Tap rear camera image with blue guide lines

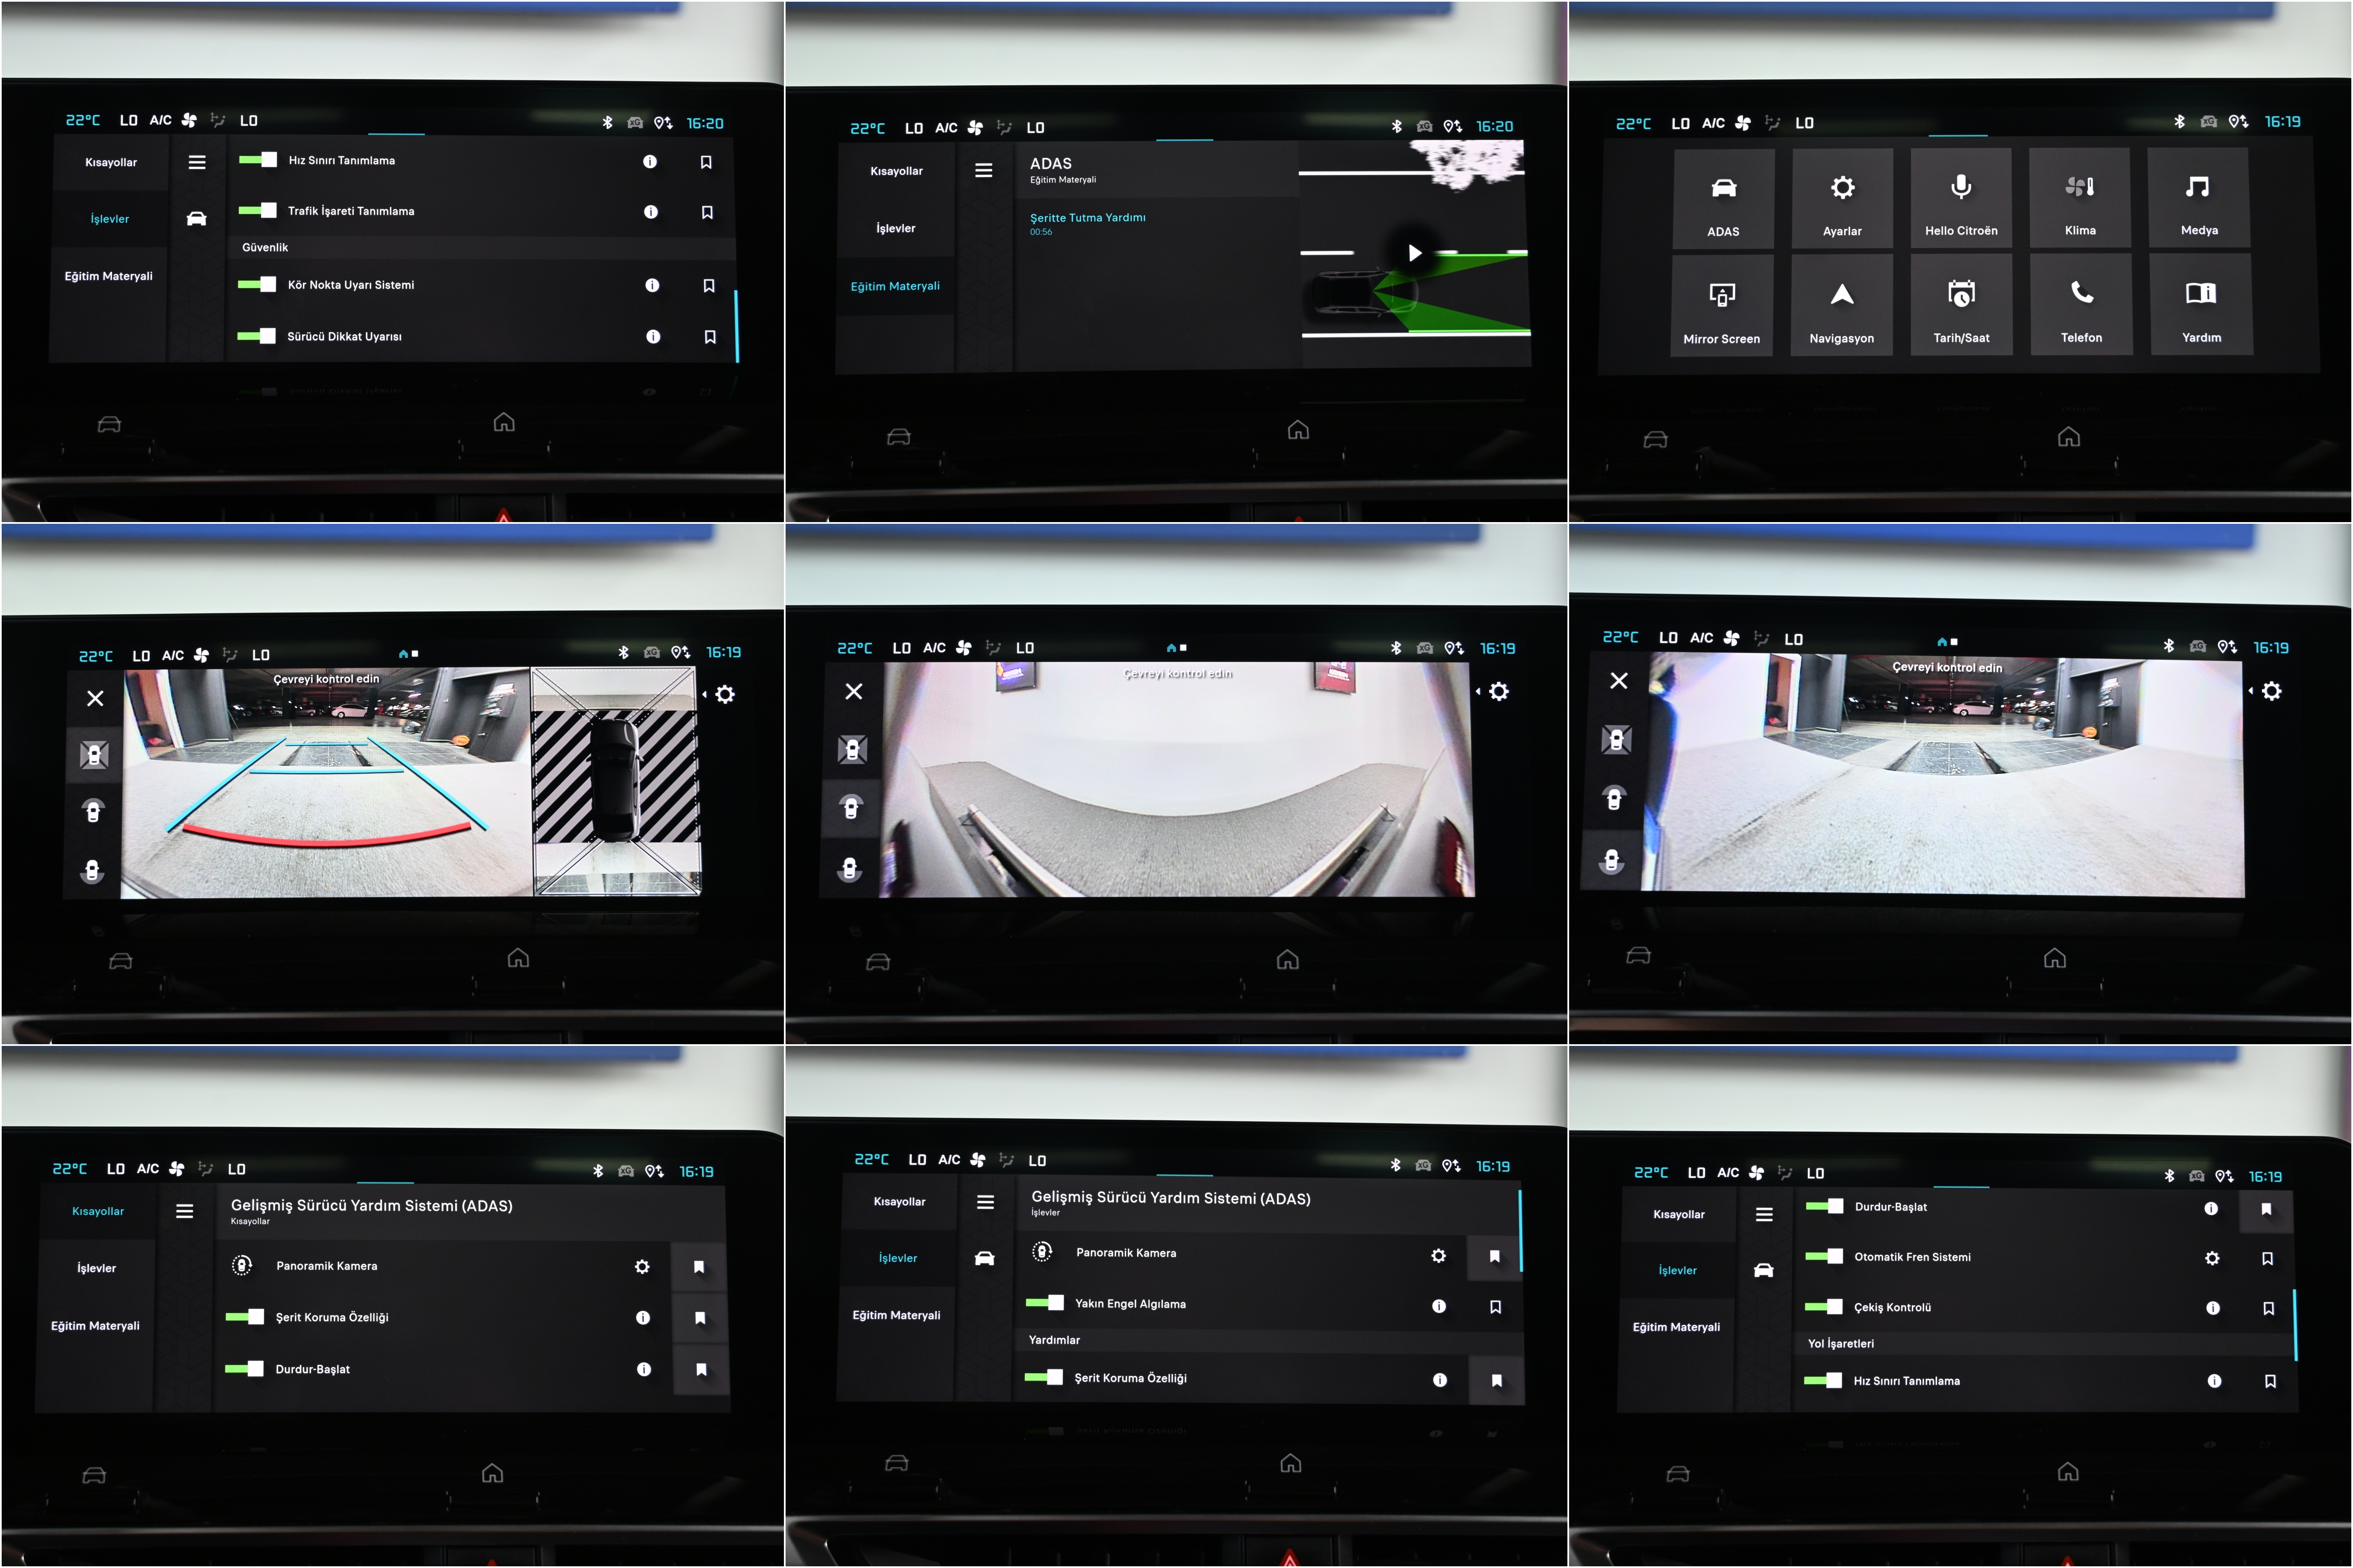coord(327,783)
